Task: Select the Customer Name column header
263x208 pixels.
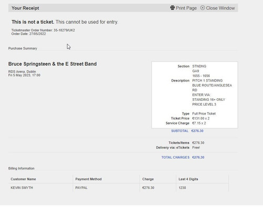Action: pyautogui.click(x=23, y=179)
